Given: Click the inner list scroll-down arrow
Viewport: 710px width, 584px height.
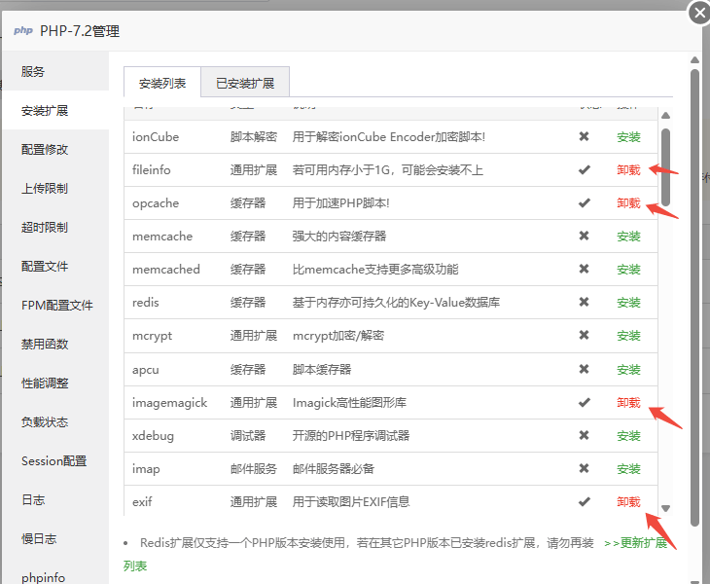Looking at the screenshot, I should pyautogui.click(x=665, y=508).
